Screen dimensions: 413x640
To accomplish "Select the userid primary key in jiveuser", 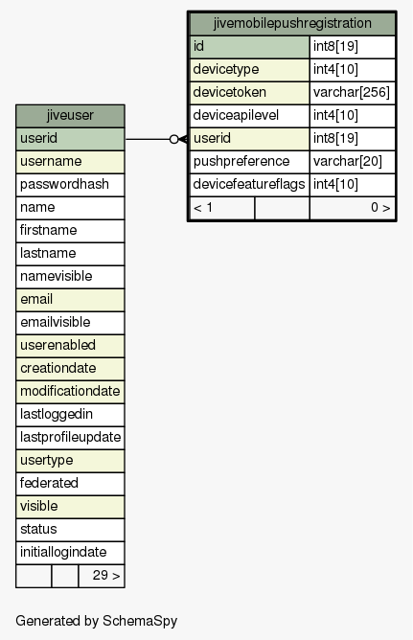I will pos(70,139).
